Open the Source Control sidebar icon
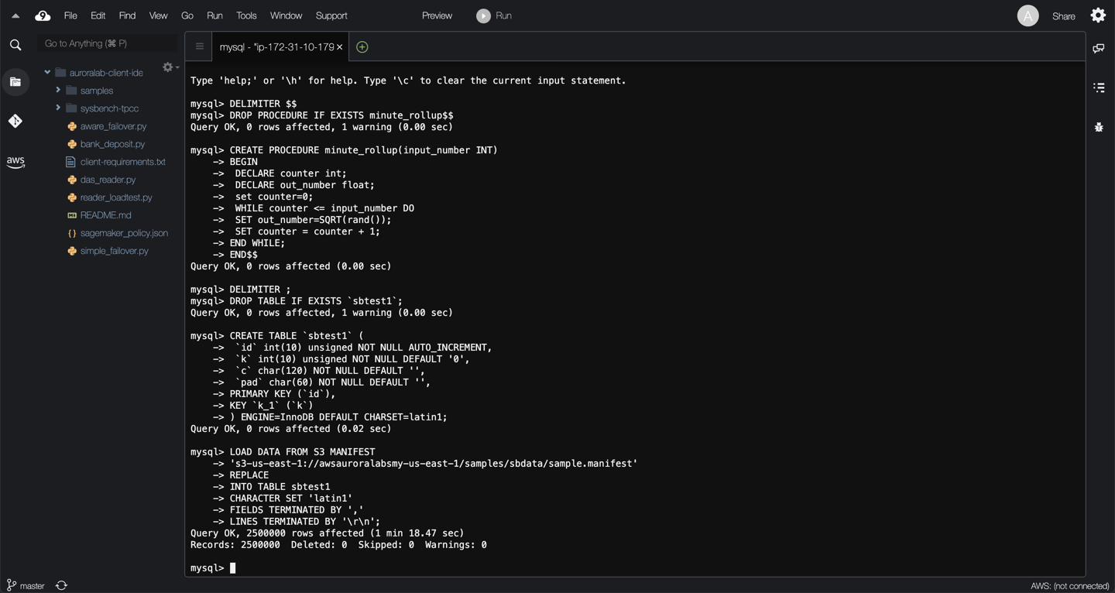Image resolution: width=1115 pixels, height=593 pixels. tap(15, 121)
